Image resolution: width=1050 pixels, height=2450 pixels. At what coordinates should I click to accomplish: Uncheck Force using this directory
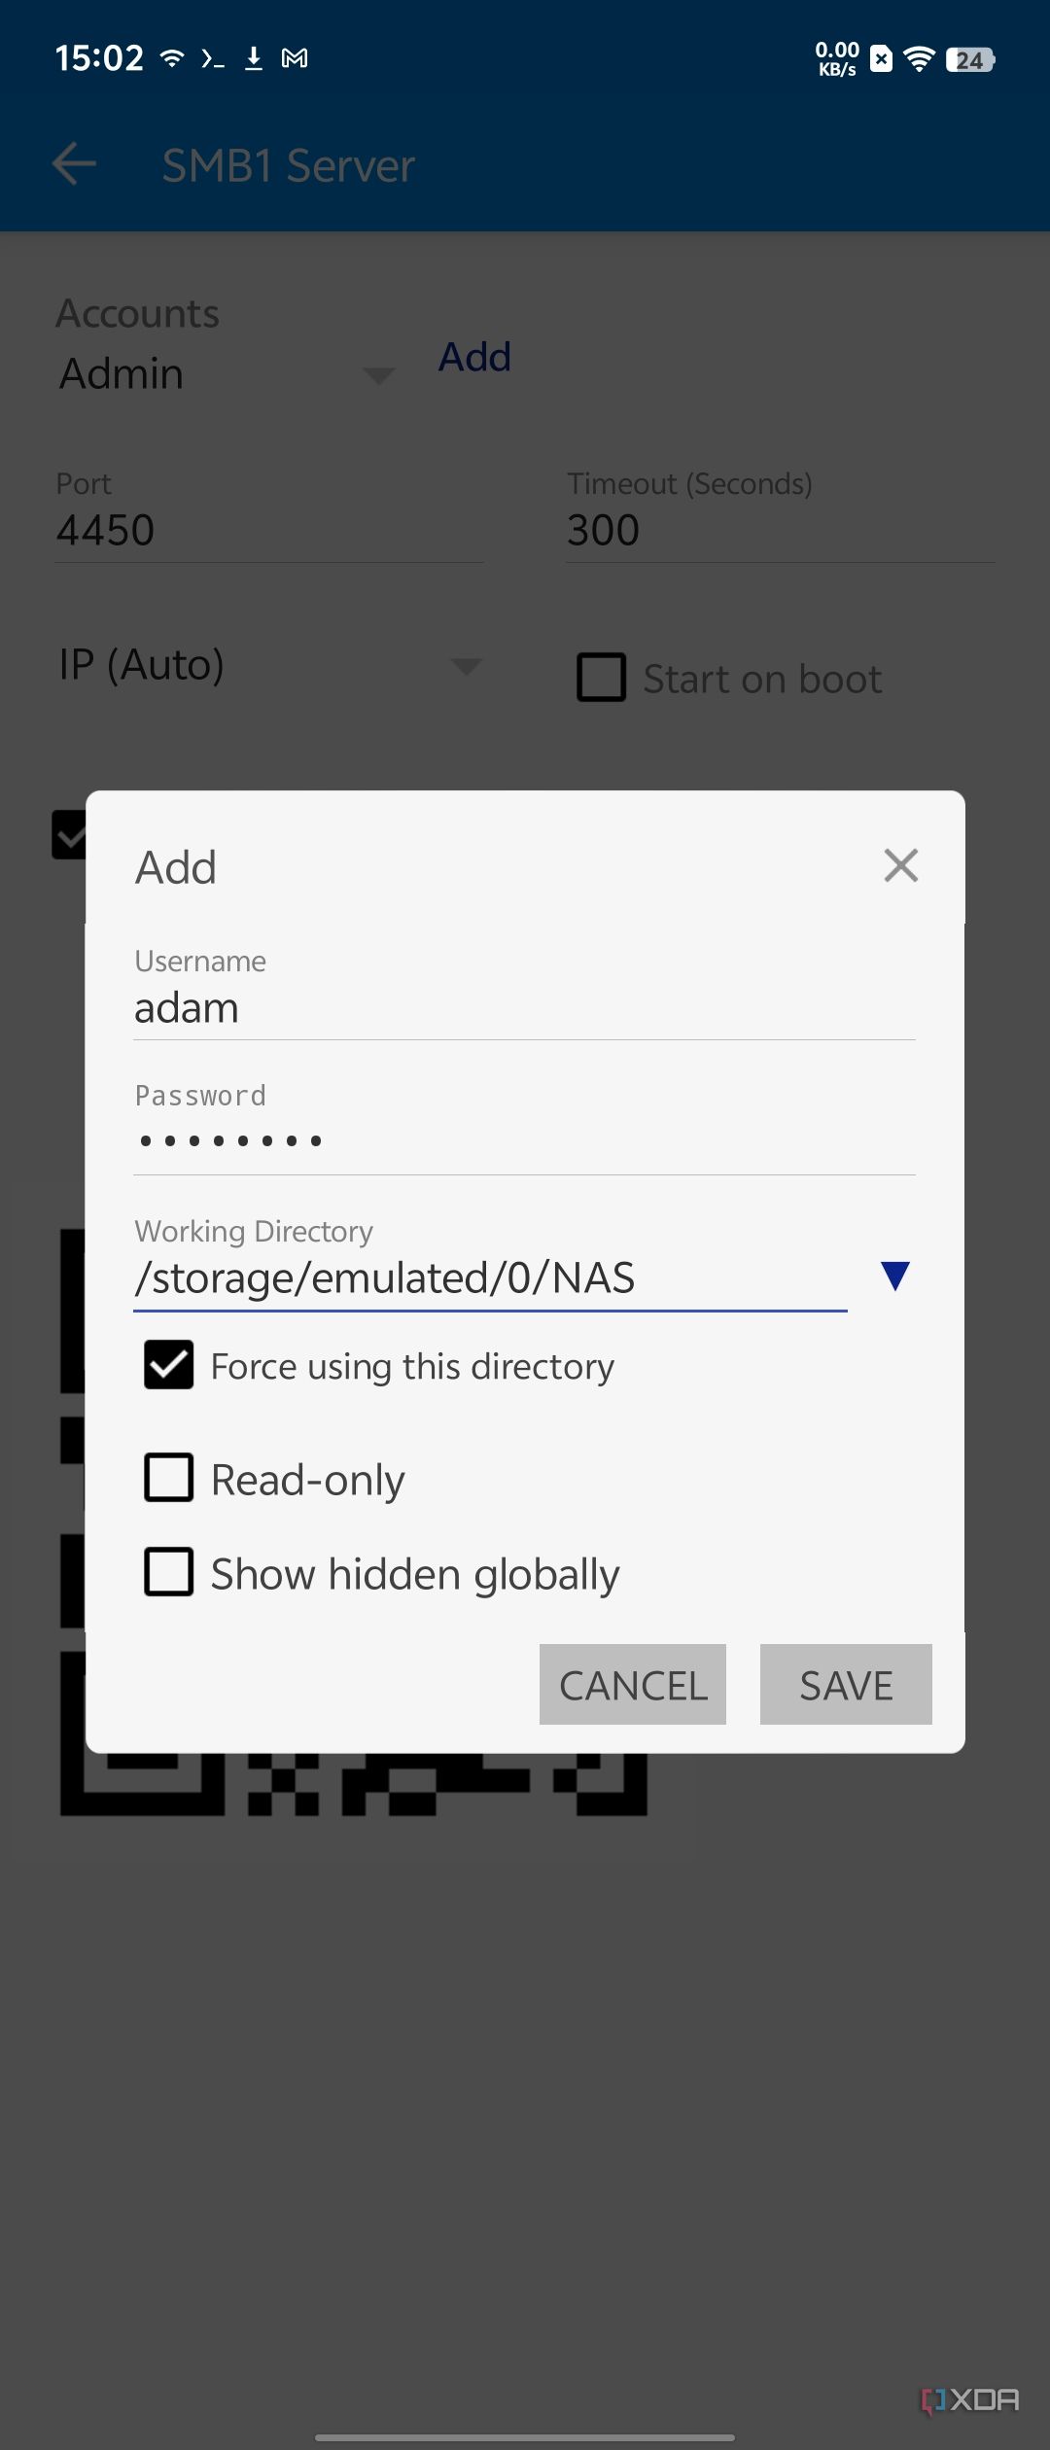coord(168,1365)
